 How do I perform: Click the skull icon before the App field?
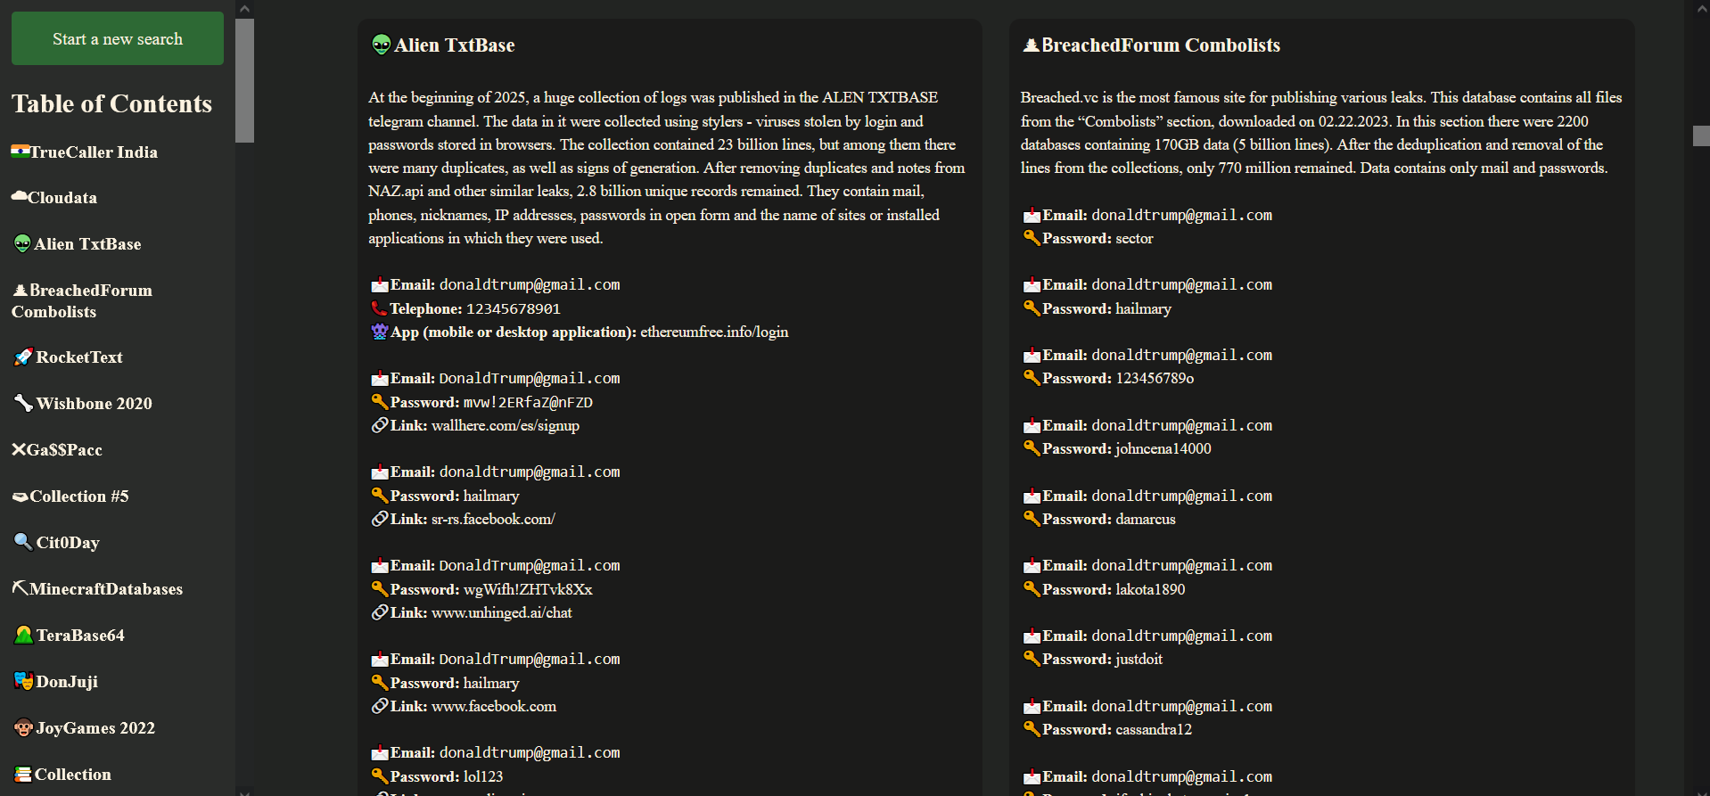pyautogui.click(x=379, y=332)
